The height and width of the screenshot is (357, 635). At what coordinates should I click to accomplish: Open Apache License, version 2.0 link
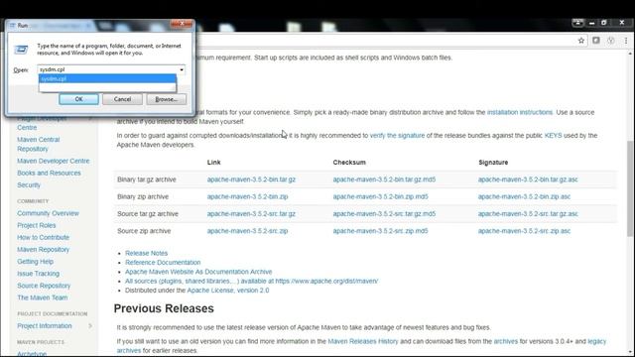pyautogui.click(x=227, y=291)
